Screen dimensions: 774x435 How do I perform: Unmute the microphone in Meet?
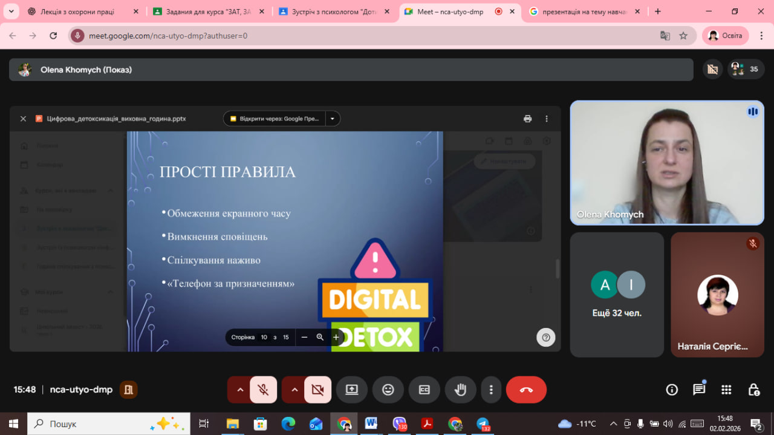263,390
